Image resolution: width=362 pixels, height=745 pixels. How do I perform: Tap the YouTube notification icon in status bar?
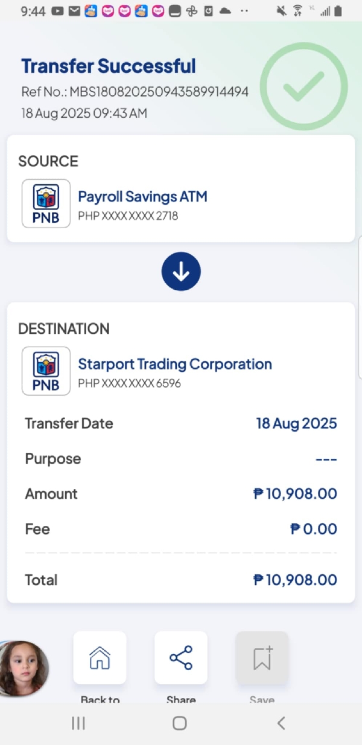(57, 11)
